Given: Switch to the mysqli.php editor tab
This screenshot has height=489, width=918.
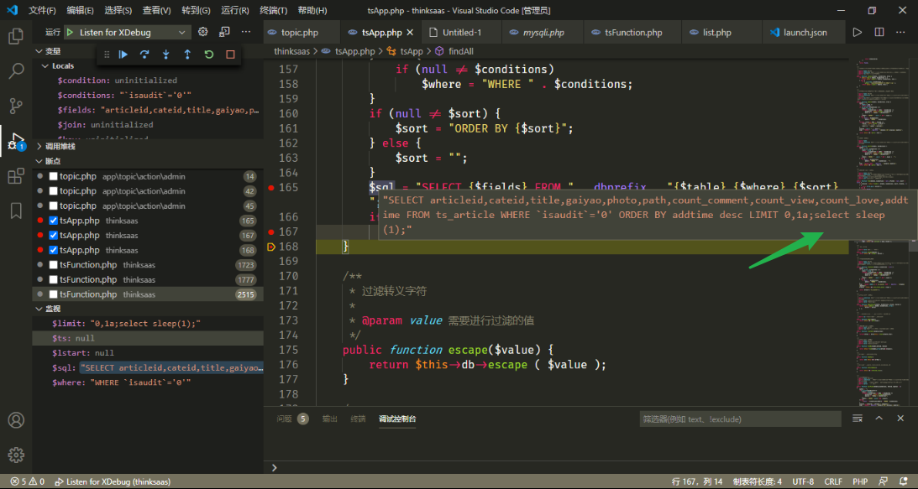Looking at the screenshot, I should click(x=542, y=32).
